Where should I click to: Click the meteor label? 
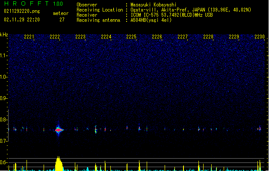click(x=61, y=13)
